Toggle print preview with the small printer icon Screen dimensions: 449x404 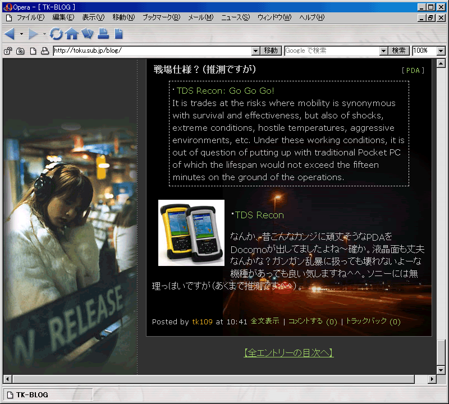pos(45,51)
